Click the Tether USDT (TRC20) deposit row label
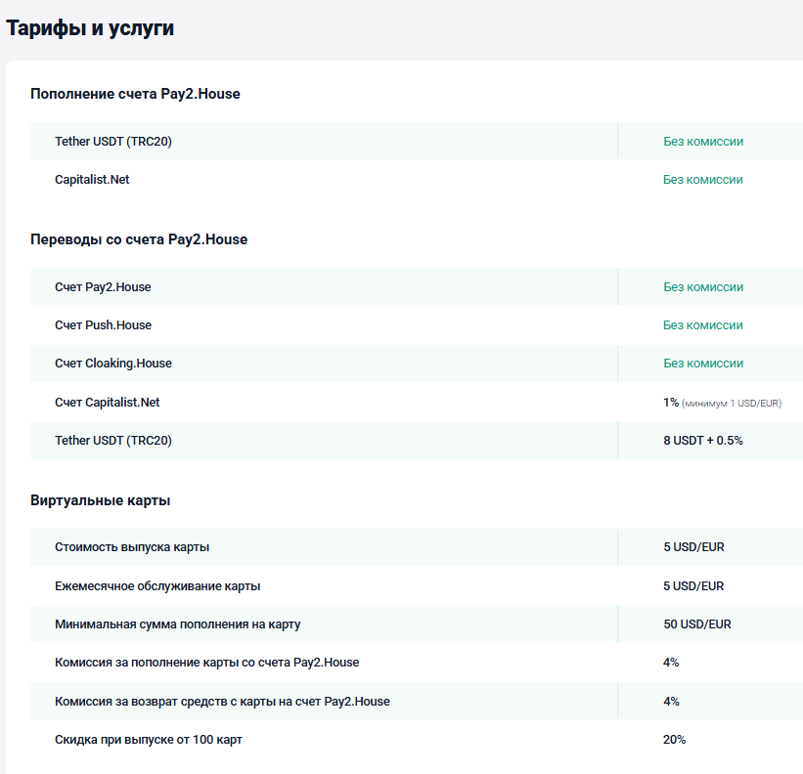803x774 pixels. (x=113, y=141)
